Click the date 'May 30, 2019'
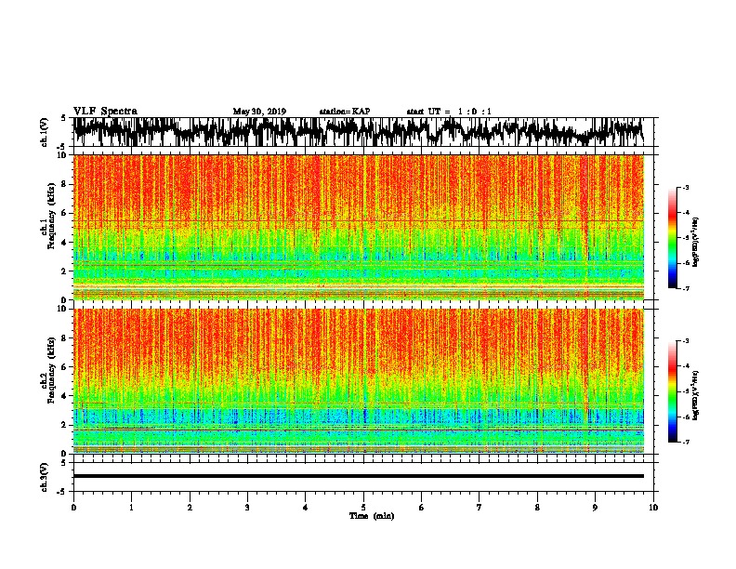Viewport: 736px width, 569px height. (x=259, y=112)
